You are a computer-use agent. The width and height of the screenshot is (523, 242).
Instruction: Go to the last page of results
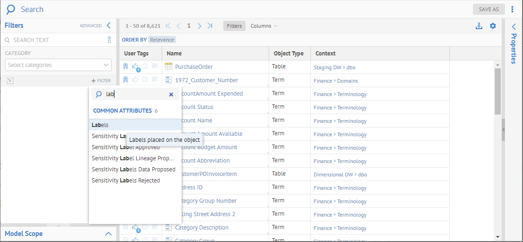[x=210, y=26]
